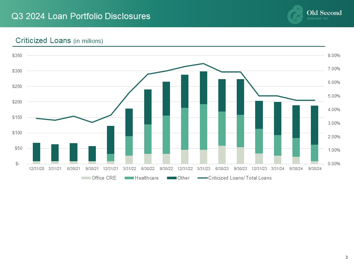
Task: Click the slide page number 3
Action: pos(346,257)
